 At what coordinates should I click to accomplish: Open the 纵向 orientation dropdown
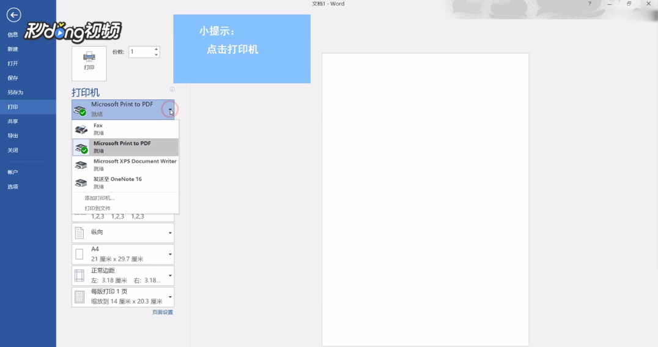click(x=123, y=233)
